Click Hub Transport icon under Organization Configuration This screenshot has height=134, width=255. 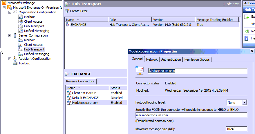click(x=21, y=26)
